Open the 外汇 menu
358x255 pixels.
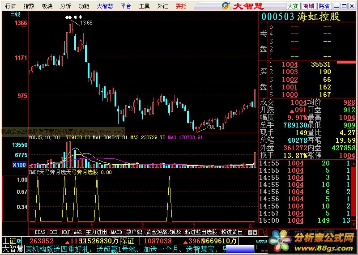(x=162, y=6)
